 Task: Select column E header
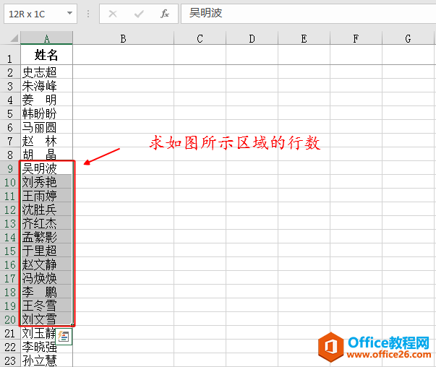point(304,38)
